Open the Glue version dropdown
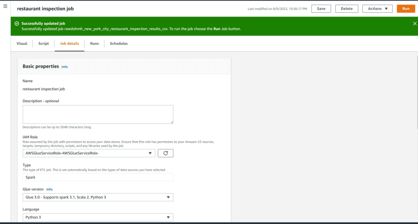 click(98, 197)
